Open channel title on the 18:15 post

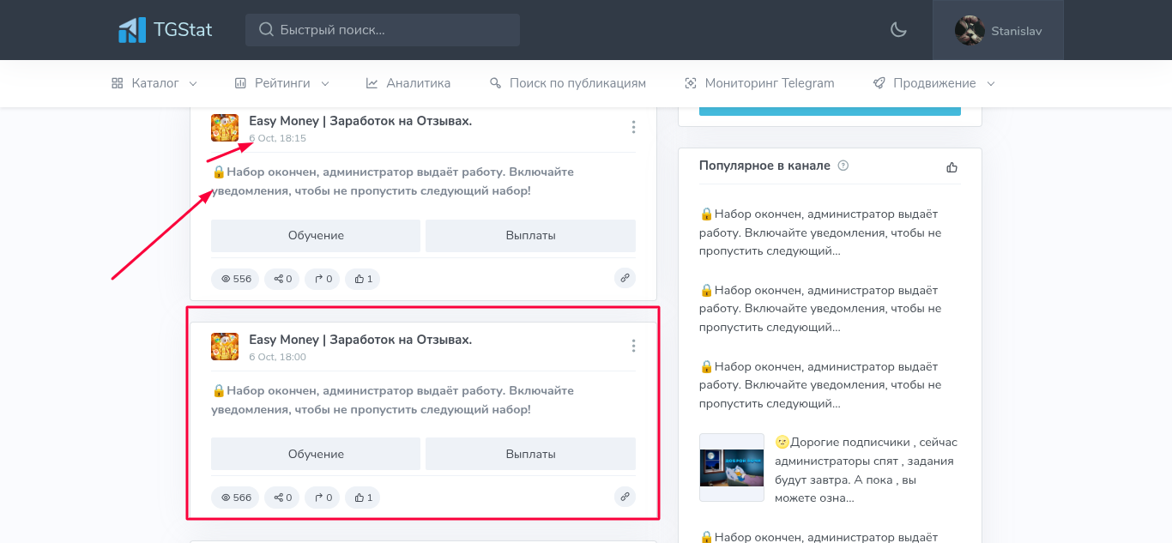pyautogui.click(x=360, y=121)
